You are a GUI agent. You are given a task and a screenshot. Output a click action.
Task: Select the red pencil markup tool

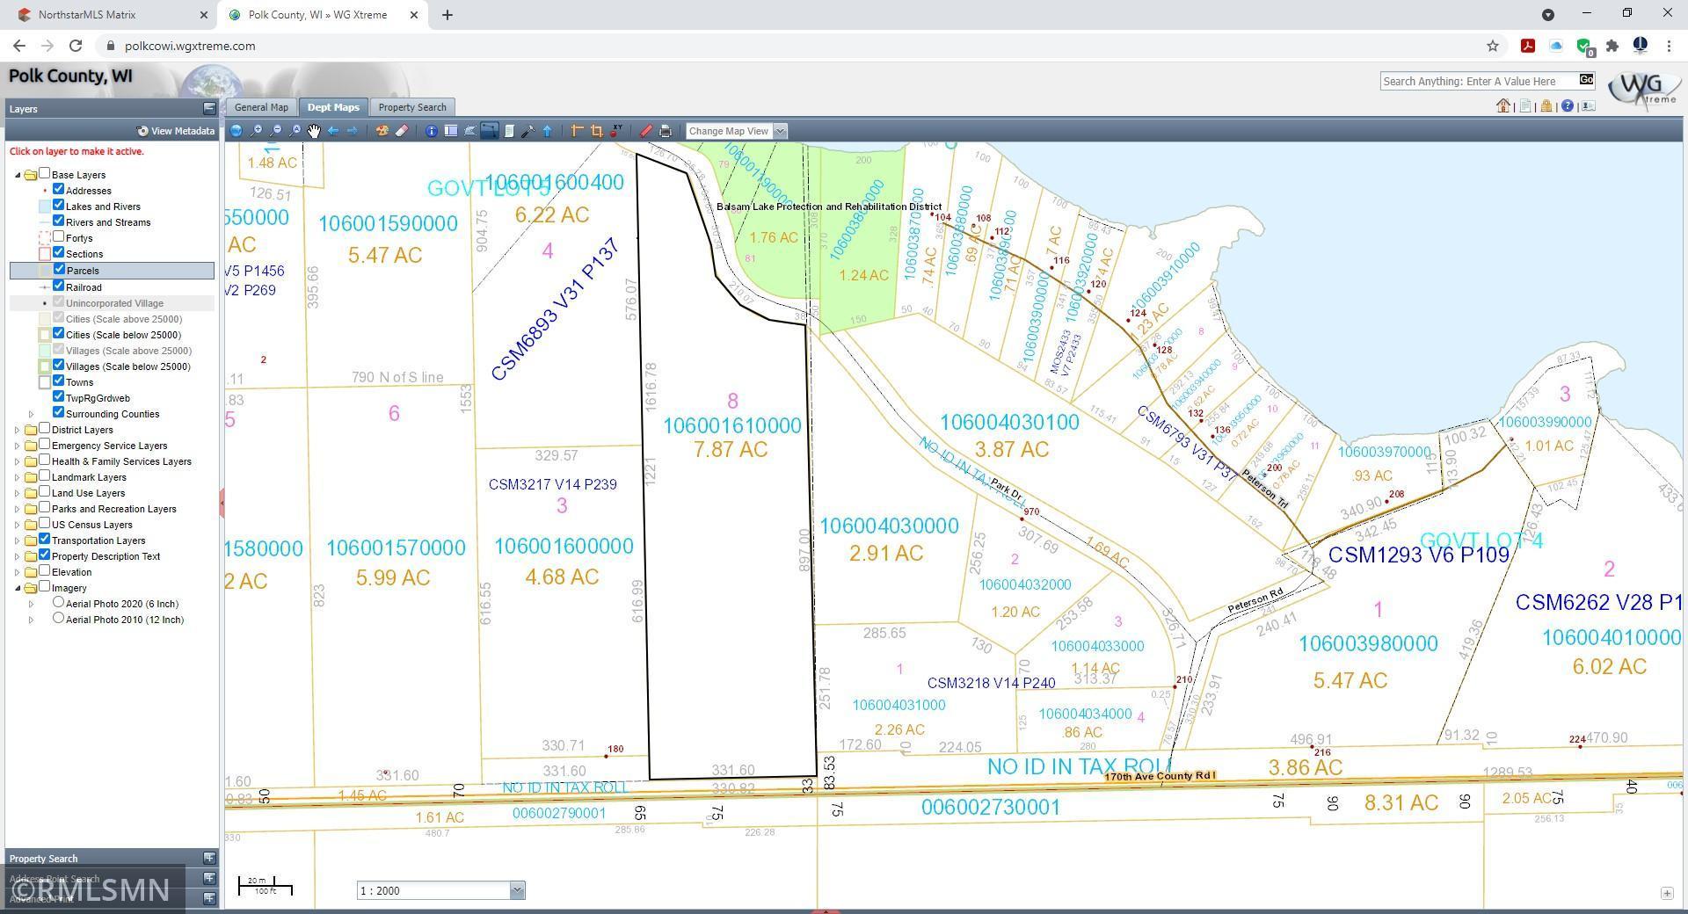point(645,131)
